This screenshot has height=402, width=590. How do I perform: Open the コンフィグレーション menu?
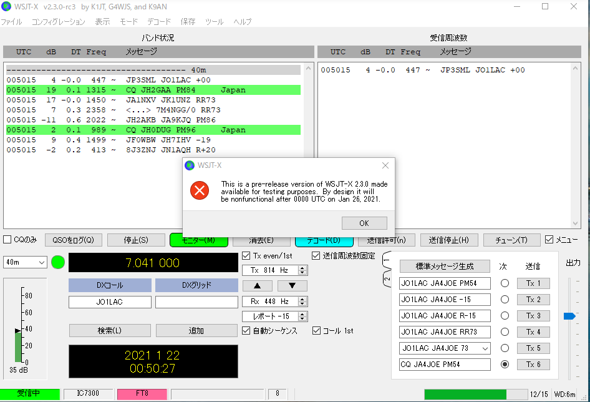click(59, 22)
